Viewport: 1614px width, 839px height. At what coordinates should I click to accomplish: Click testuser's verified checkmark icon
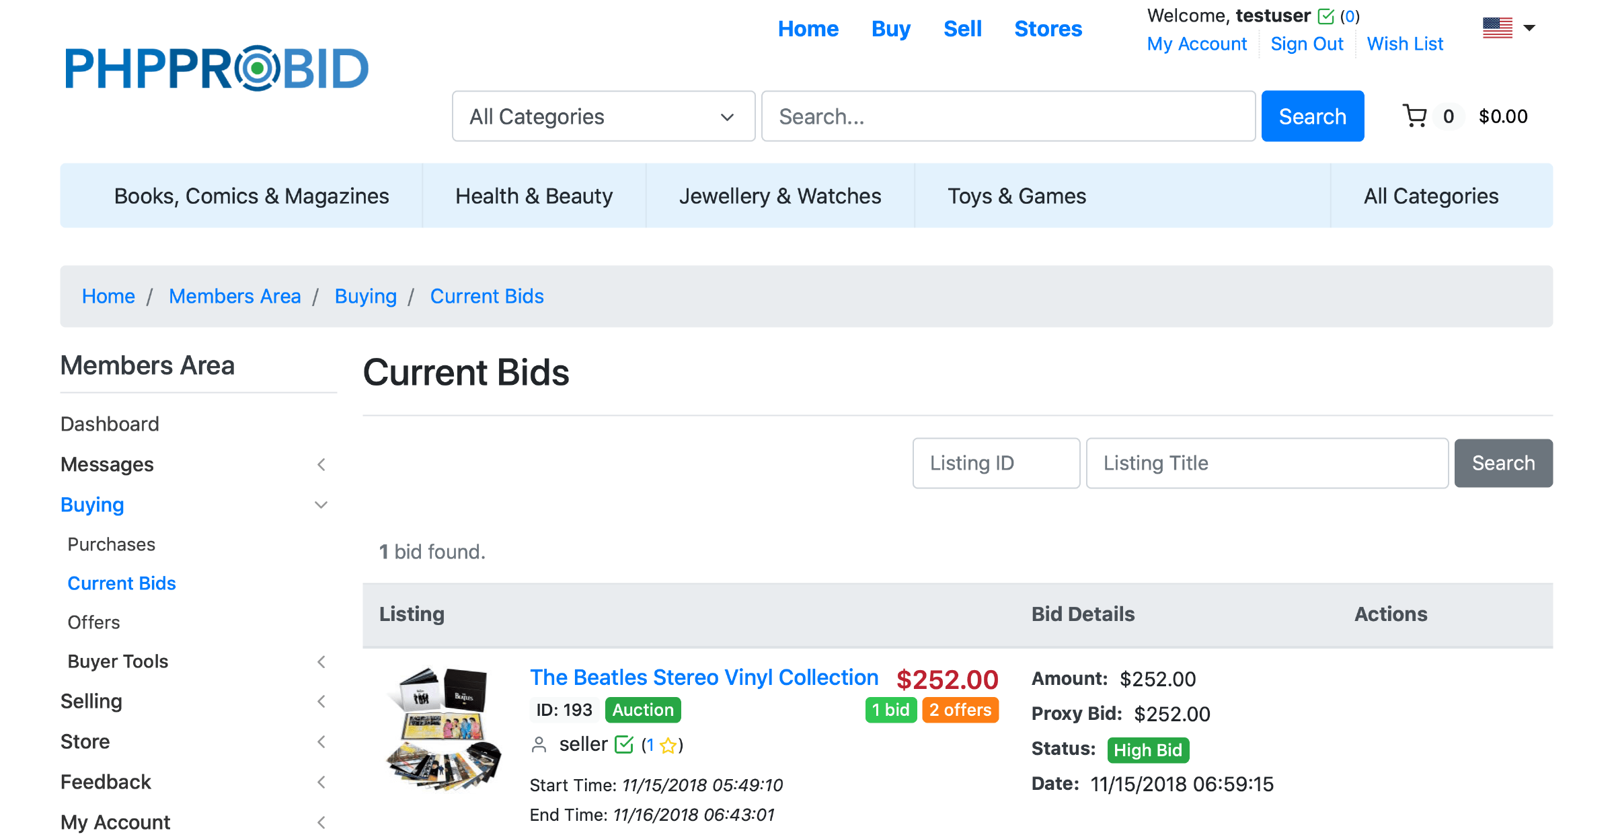(1326, 16)
